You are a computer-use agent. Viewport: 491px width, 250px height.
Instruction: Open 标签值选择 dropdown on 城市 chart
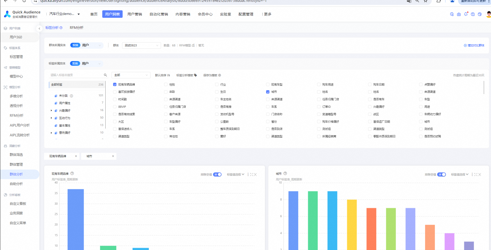(x=460, y=174)
